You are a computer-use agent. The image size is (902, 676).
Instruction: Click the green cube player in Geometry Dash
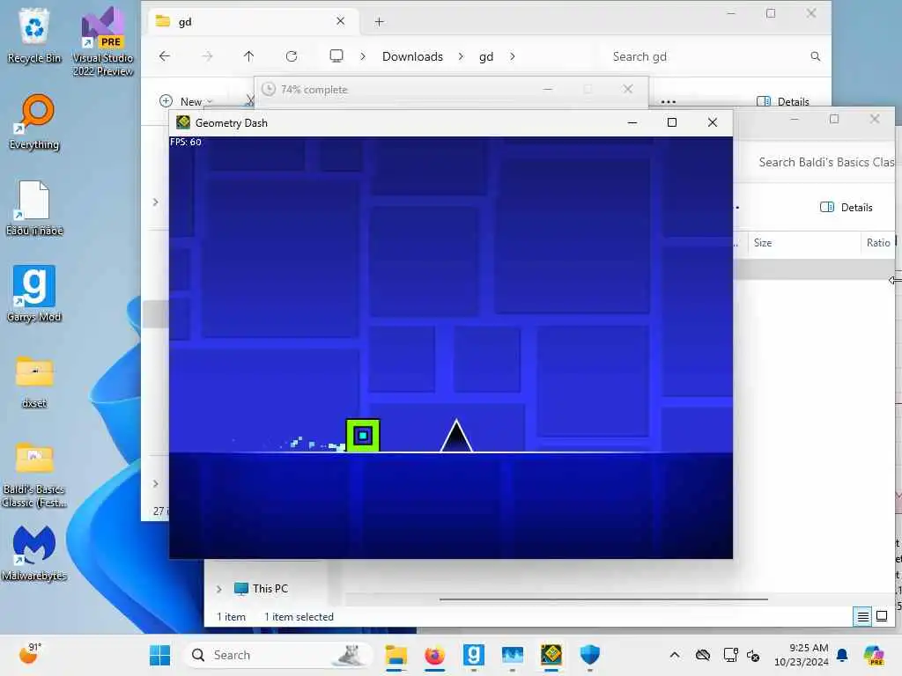362,435
